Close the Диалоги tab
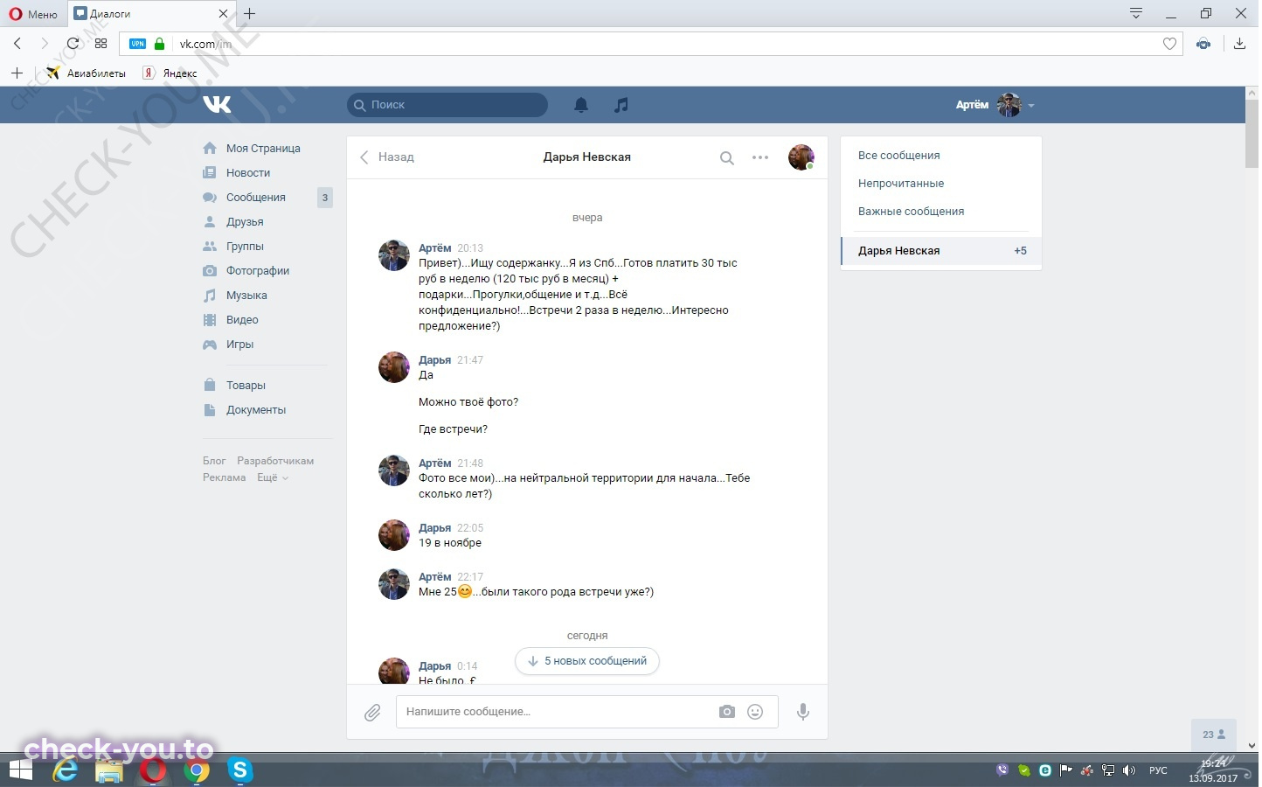The image size is (1262, 787). tap(223, 14)
